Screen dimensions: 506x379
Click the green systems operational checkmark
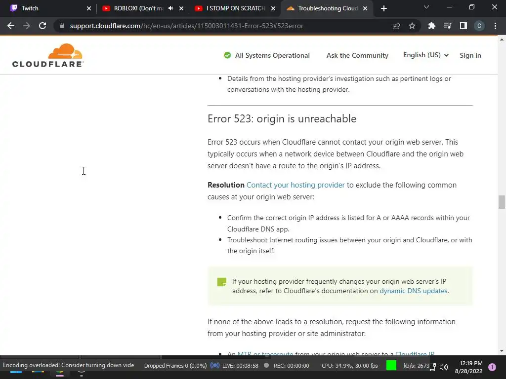[x=227, y=55]
